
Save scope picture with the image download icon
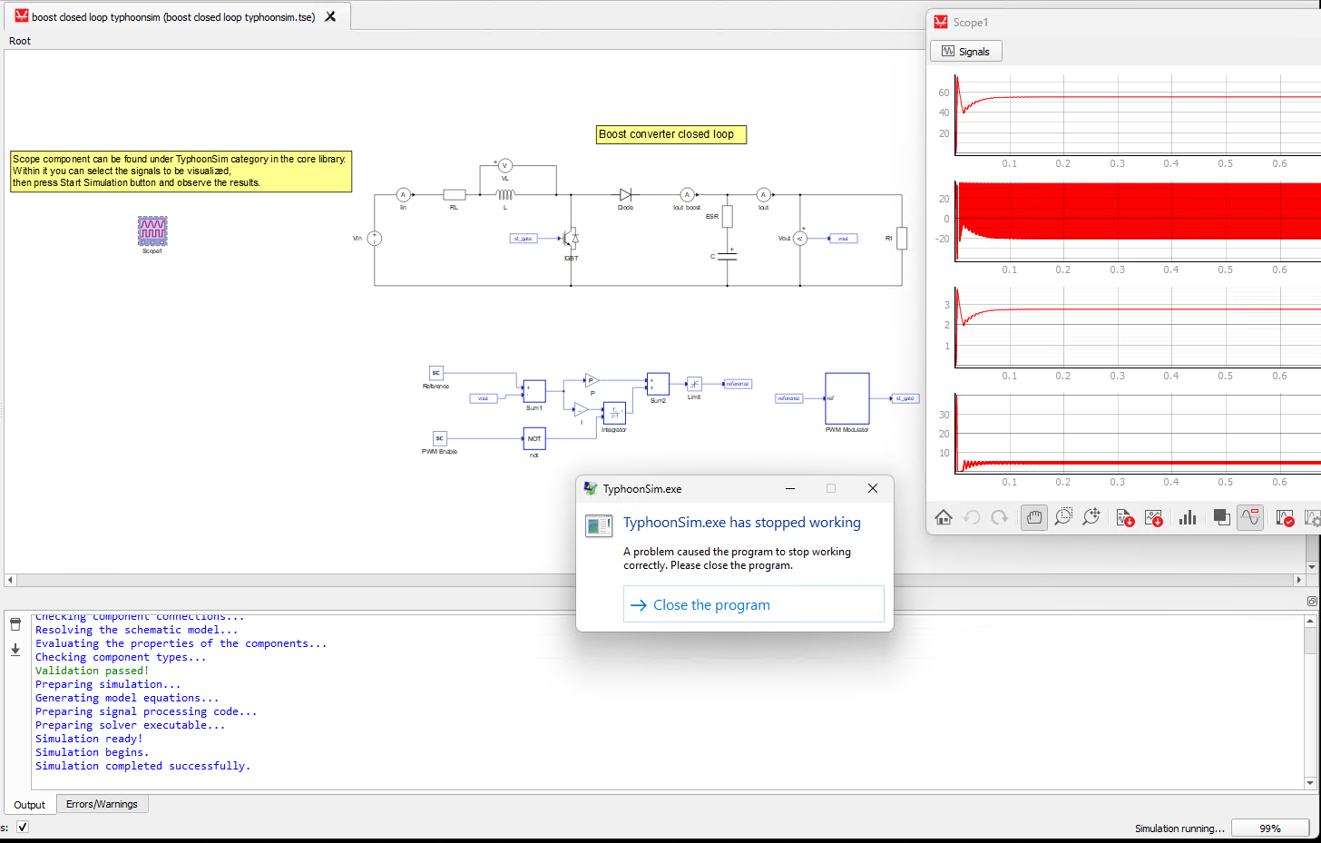click(x=1153, y=517)
